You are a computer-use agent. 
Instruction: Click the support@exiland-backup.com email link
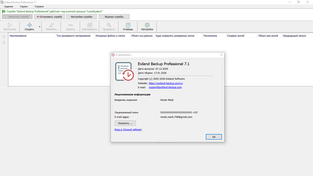coord(165,87)
